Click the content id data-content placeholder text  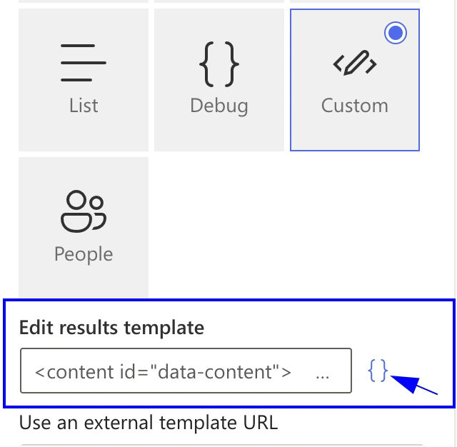coord(163,372)
